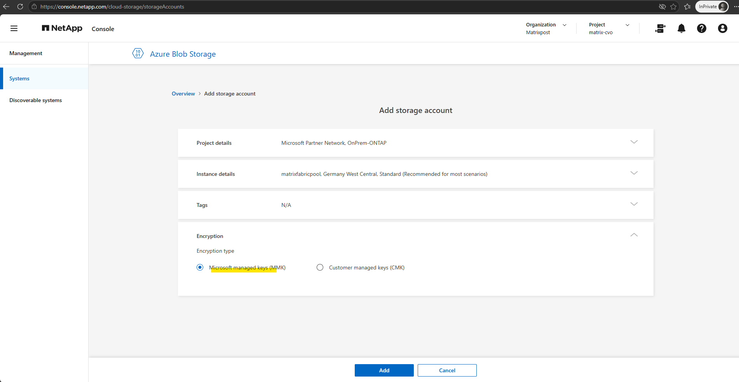Select Customer managed keys (CMK) radio button
This screenshot has height=382, width=739.
[x=320, y=267]
